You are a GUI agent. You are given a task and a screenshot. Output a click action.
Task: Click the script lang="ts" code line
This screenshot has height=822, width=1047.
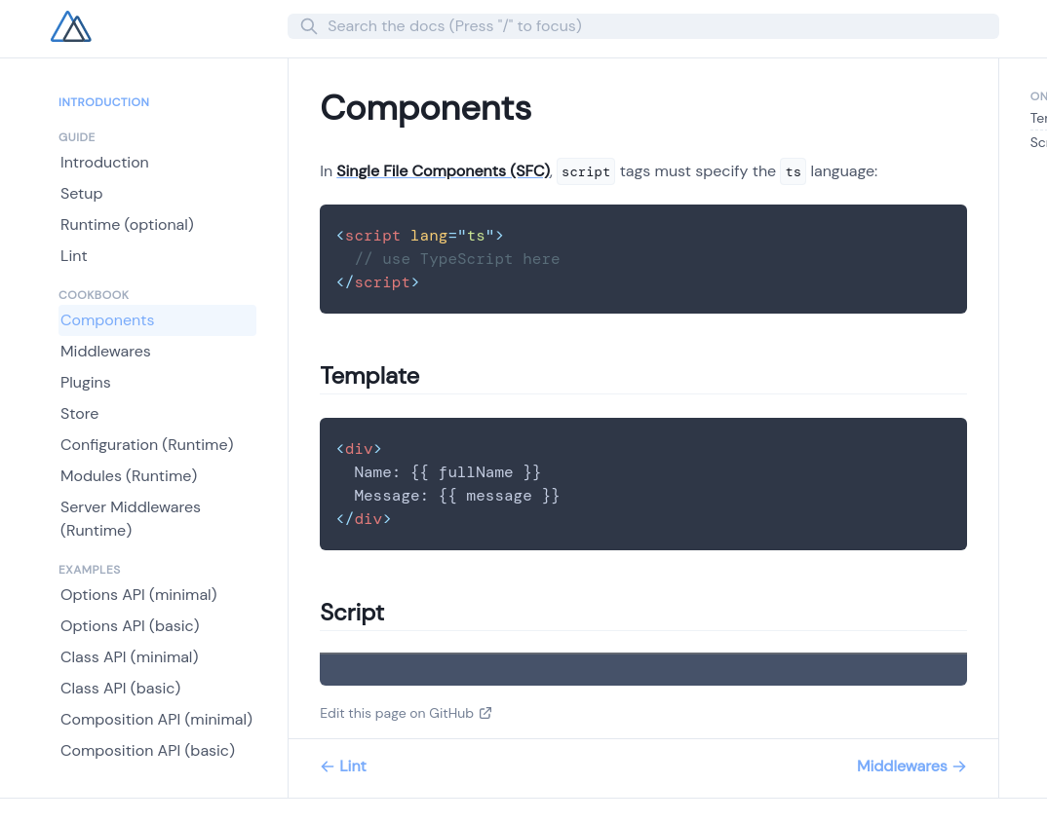point(420,236)
